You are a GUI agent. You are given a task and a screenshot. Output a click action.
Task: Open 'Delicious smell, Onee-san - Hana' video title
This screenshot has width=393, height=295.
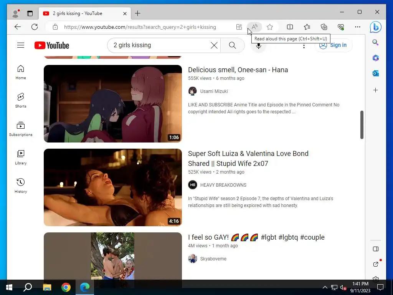[238, 70]
